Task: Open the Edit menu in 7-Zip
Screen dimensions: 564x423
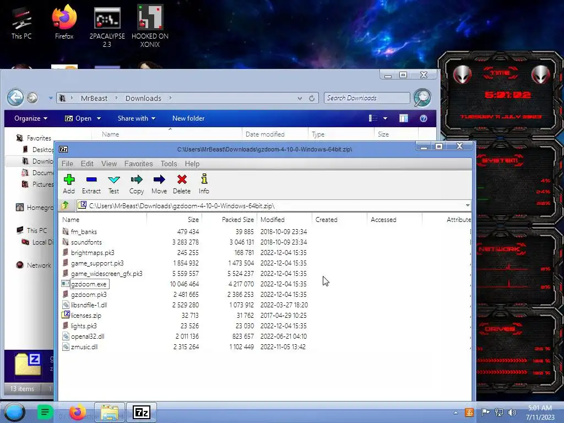Action: (x=87, y=164)
